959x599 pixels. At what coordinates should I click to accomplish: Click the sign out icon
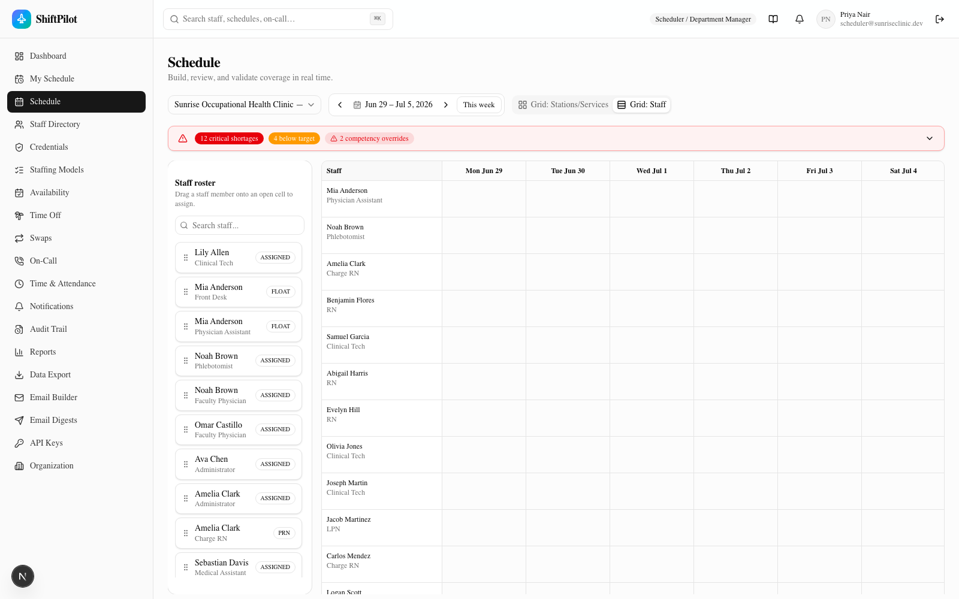click(x=940, y=19)
